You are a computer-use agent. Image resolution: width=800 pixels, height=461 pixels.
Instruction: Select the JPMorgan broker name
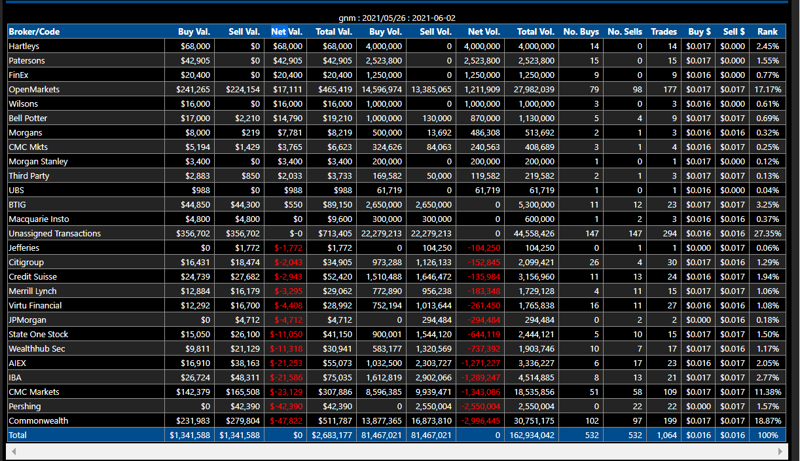pos(27,320)
